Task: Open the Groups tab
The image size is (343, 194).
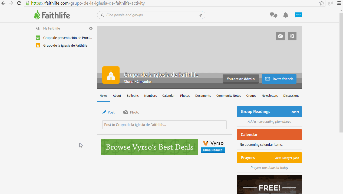Action: point(251,96)
